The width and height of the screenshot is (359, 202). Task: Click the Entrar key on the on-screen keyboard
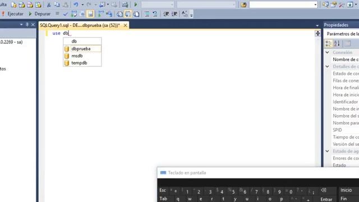tap(326, 199)
